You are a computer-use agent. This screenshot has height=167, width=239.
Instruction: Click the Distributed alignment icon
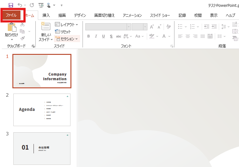pos(210,36)
